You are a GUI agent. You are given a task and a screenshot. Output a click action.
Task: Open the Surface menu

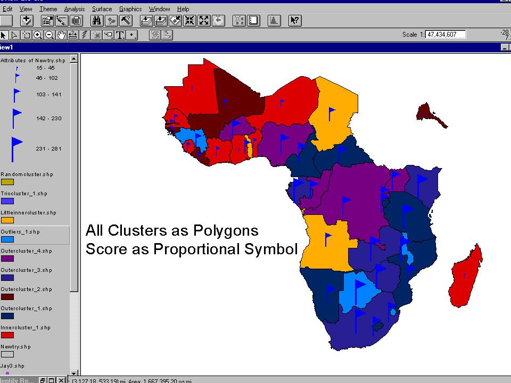click(x=102, y=9)
